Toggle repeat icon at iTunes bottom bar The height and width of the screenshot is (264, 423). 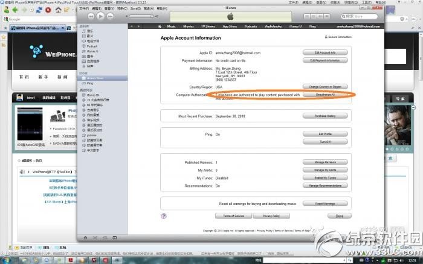105,238
